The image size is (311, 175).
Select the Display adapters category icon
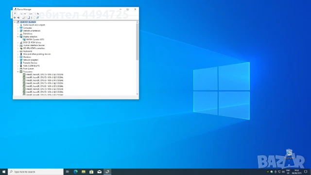click(21, 37)
